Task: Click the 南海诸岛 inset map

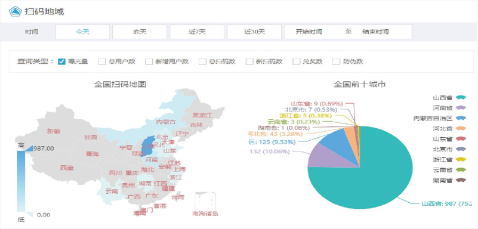Action: point(205,202)
